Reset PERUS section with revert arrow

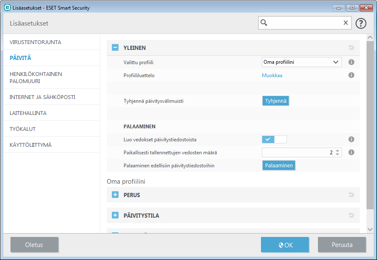point(351,195)
